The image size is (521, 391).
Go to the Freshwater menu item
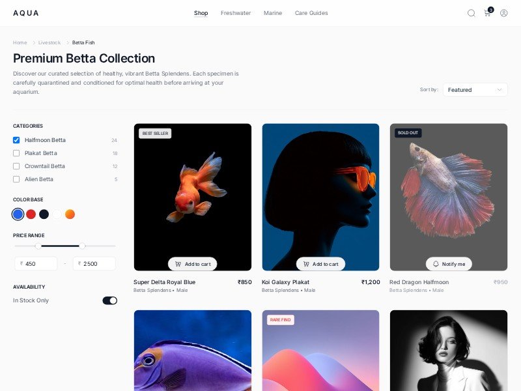point(236,13)
